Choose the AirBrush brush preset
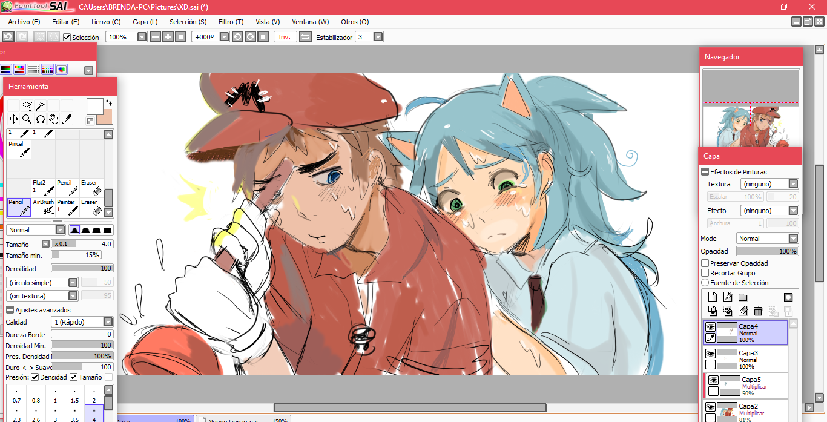 [43, 207]
